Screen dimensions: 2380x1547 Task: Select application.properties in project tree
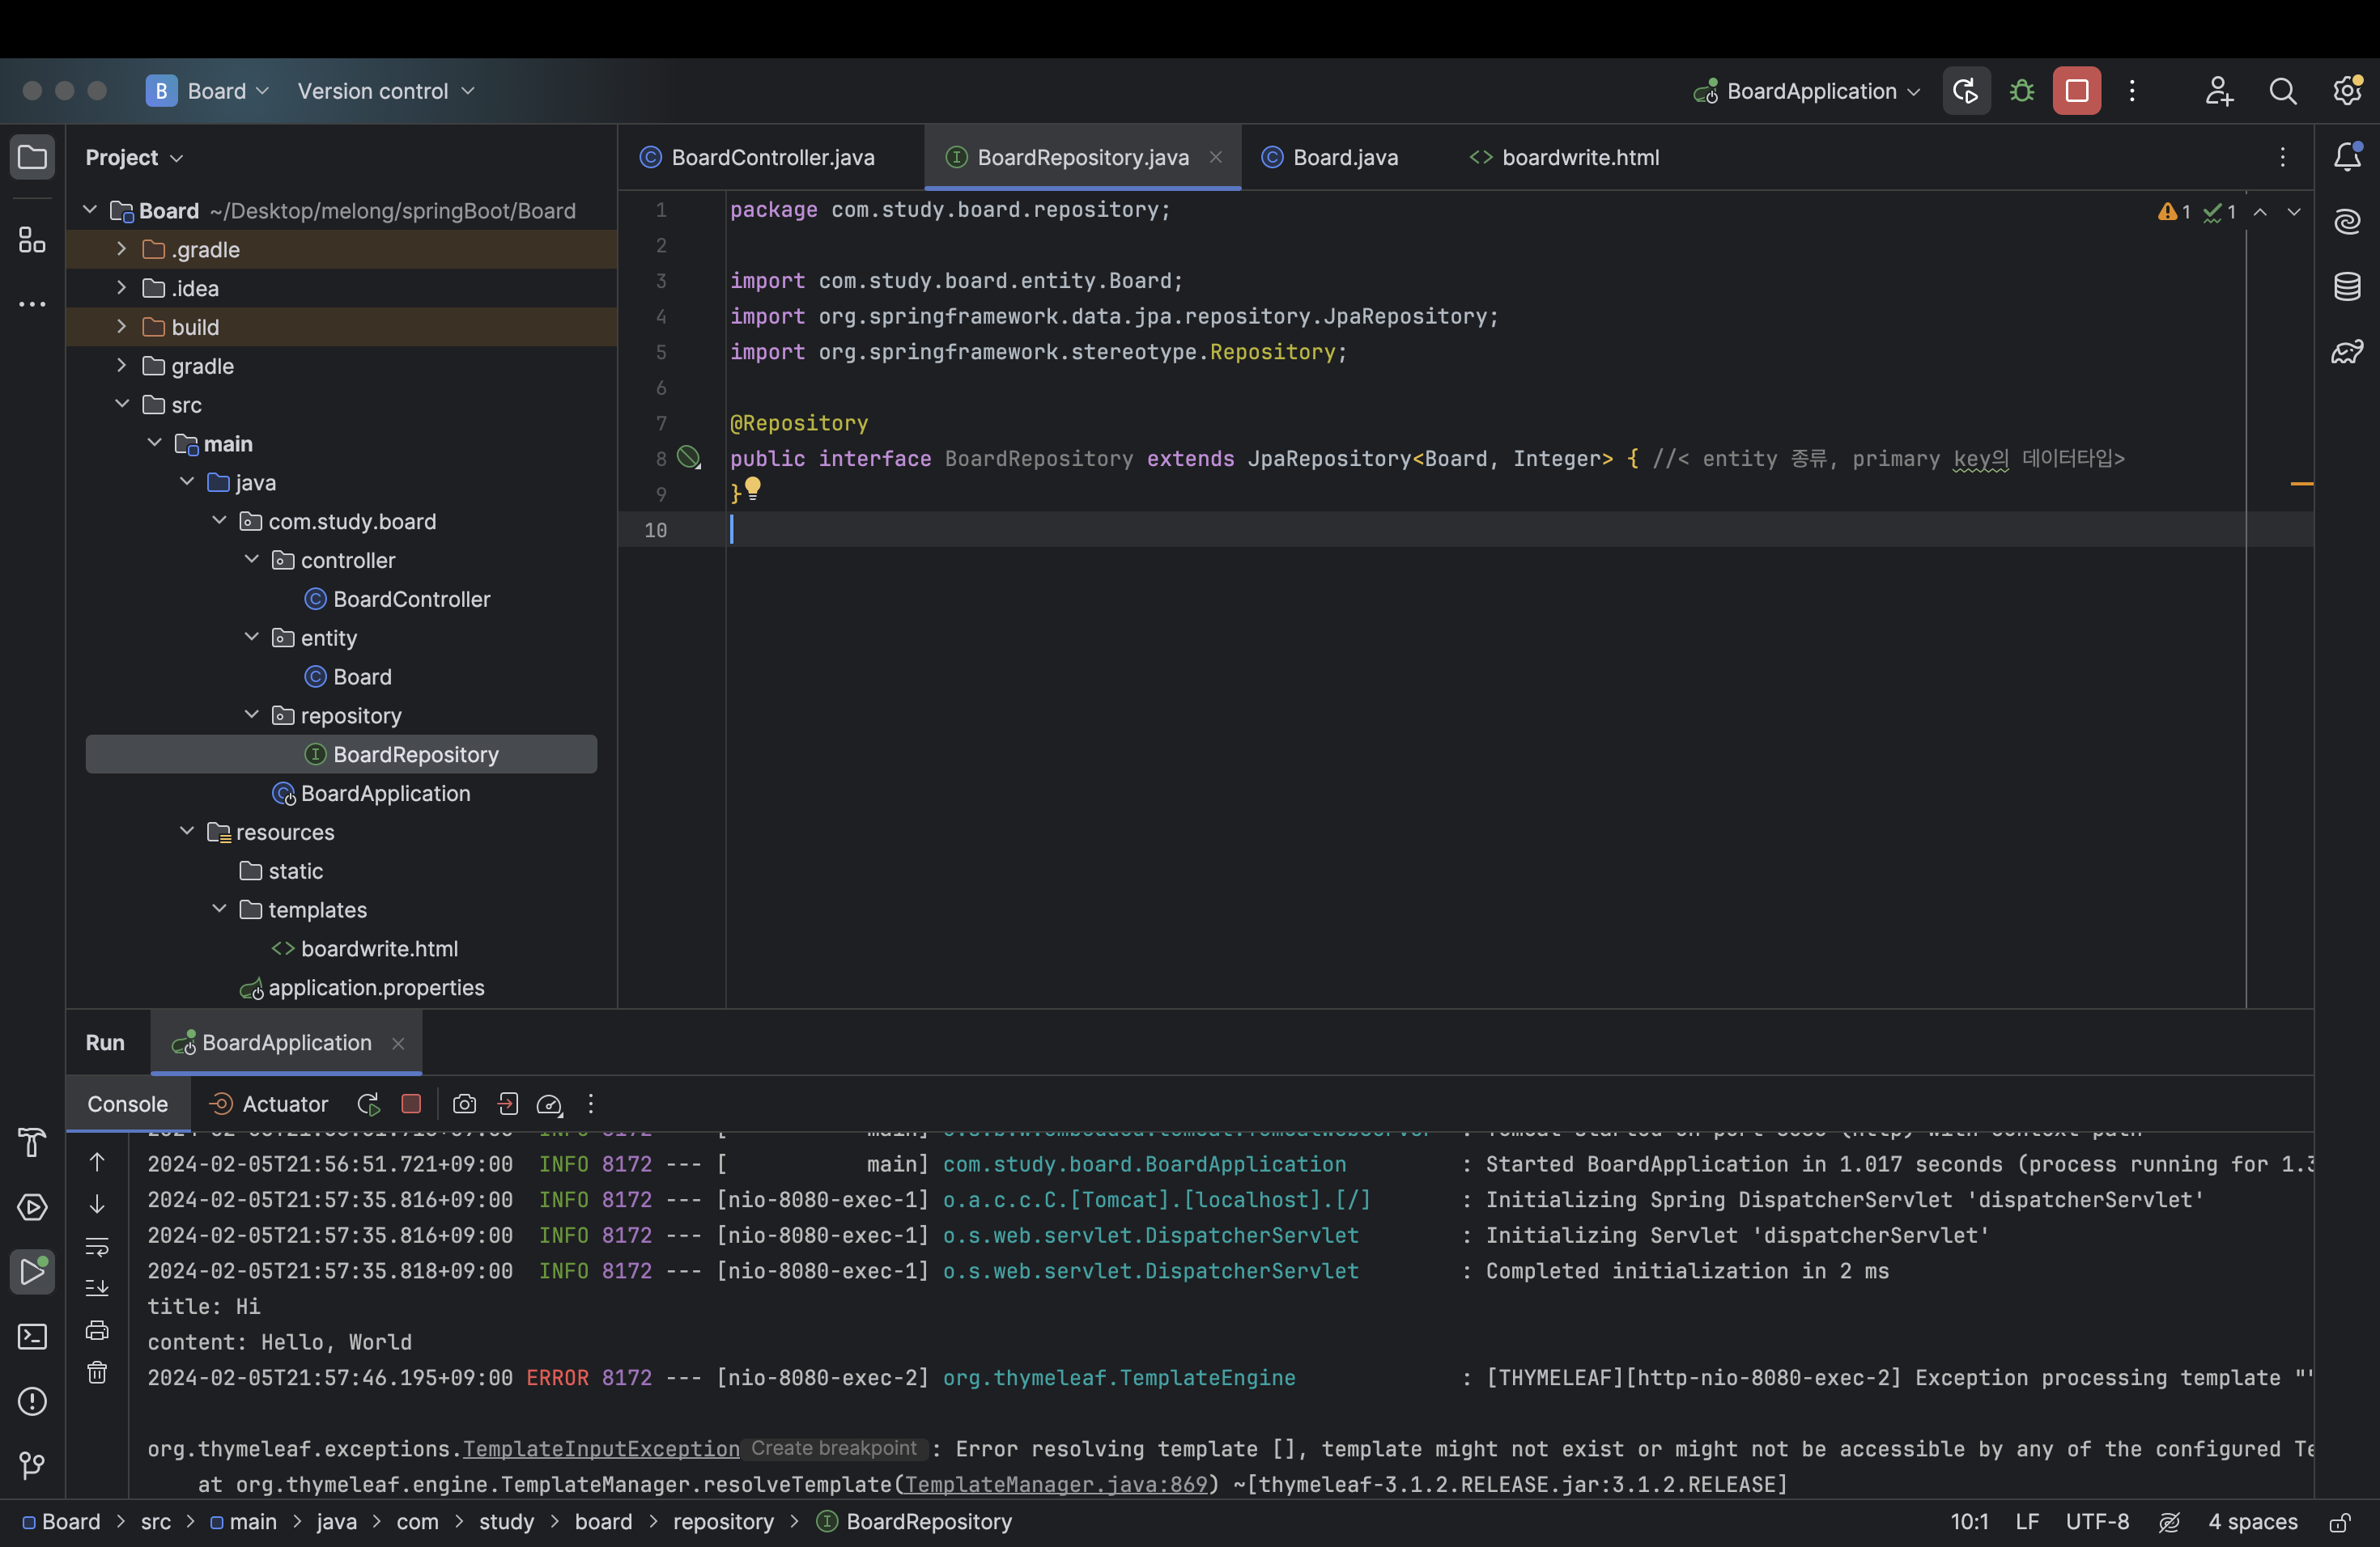click(376, 987)
